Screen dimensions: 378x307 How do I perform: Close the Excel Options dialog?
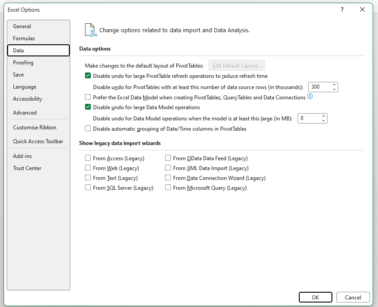362,9
